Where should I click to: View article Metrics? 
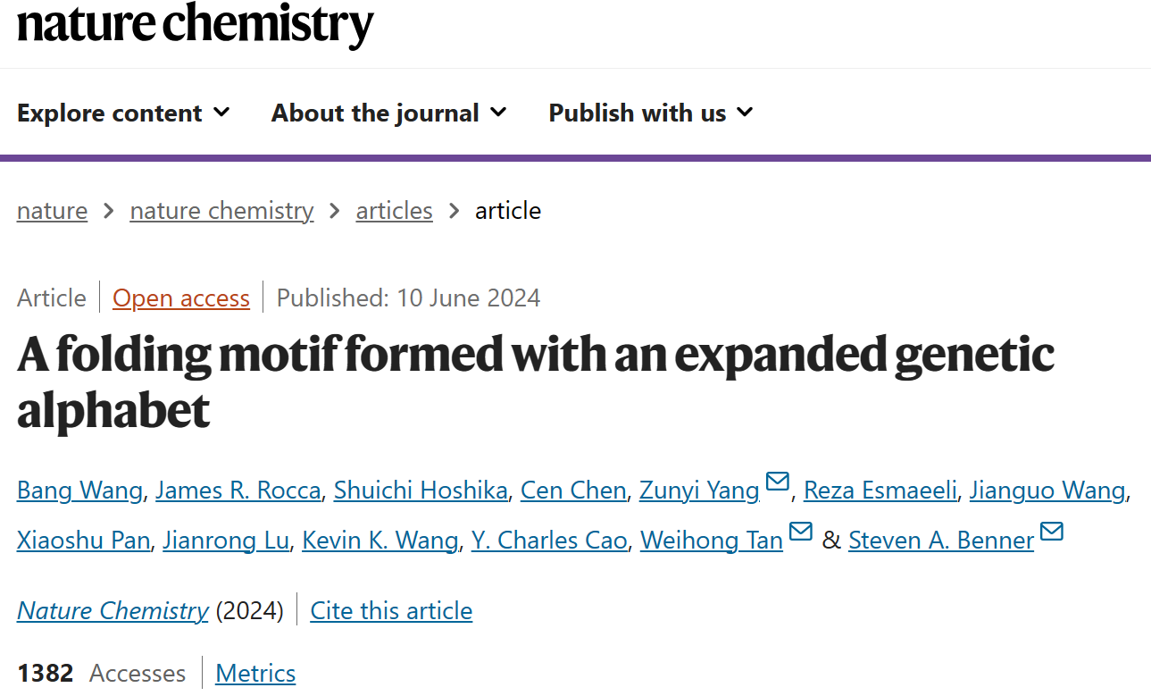255,673
